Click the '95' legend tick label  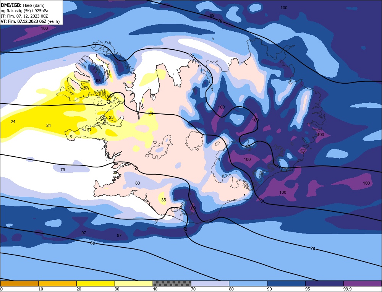308,289
